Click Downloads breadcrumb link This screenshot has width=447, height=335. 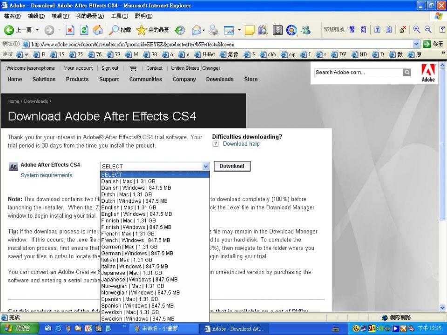pos(36,101)
